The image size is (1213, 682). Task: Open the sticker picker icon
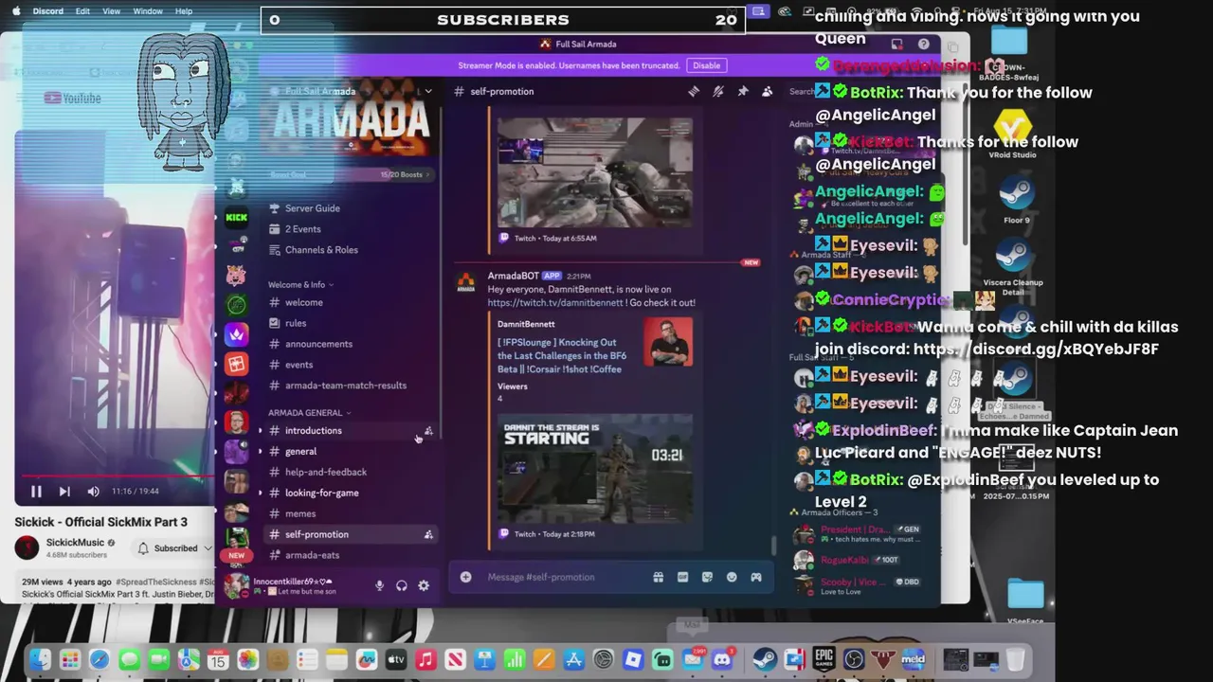tap(707, 577)
